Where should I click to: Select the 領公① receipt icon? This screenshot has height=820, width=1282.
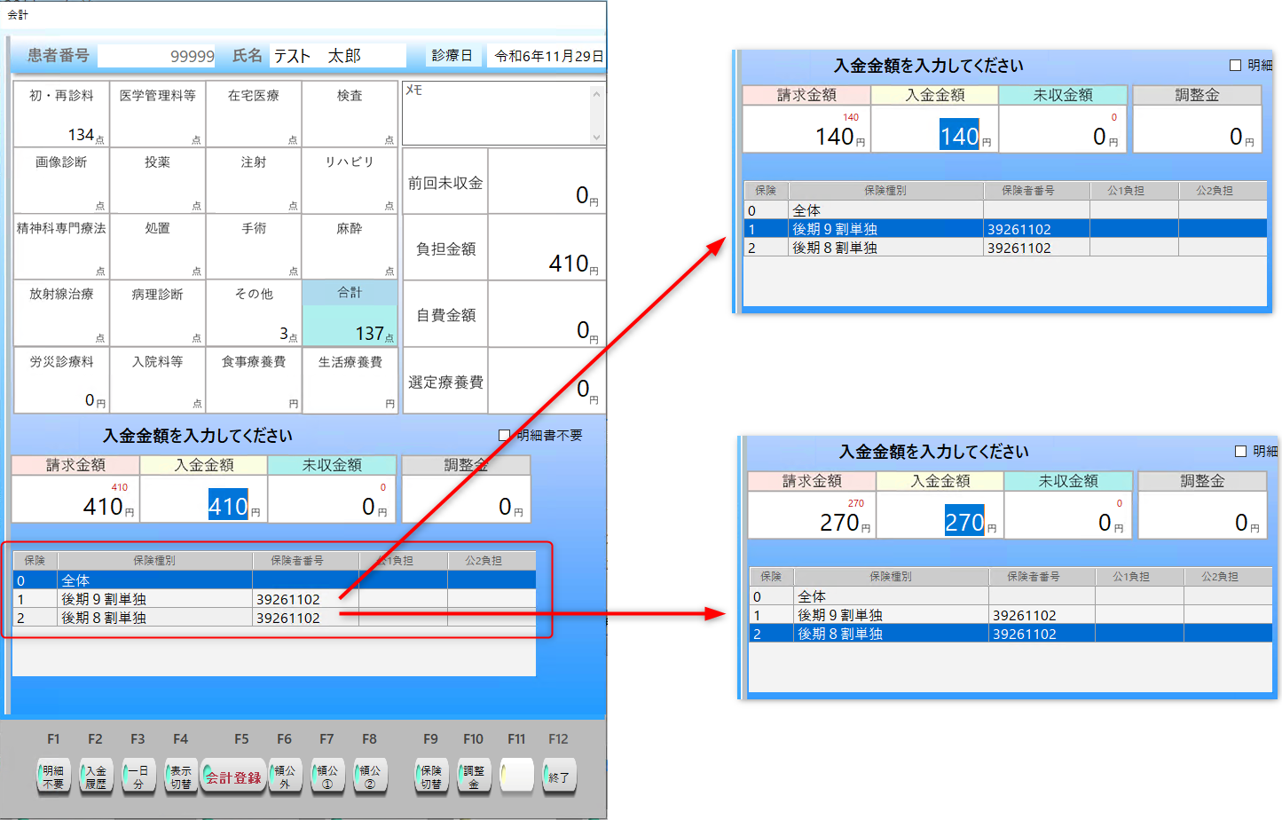[327, 776]
